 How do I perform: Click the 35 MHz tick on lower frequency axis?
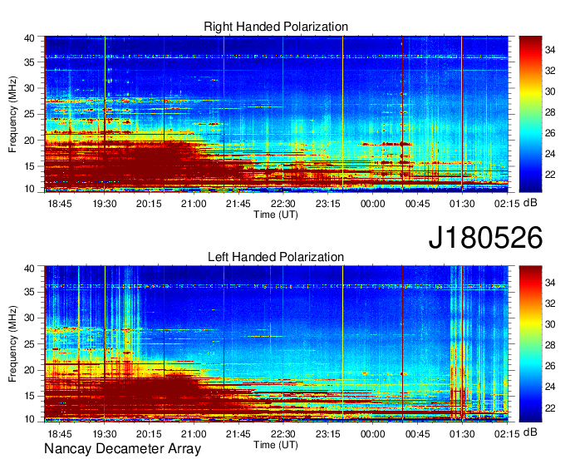[30, 292]
